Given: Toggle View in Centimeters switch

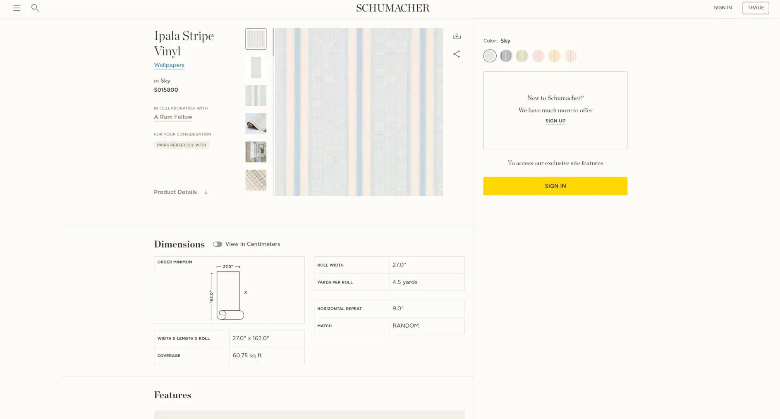Looking at the screenshot, I should (218, 244).
